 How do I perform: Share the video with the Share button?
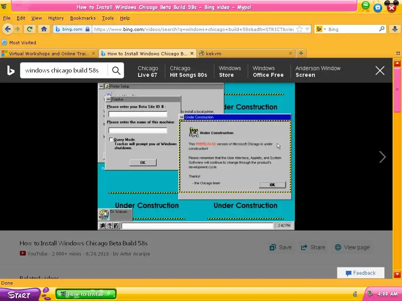(313, 247)
